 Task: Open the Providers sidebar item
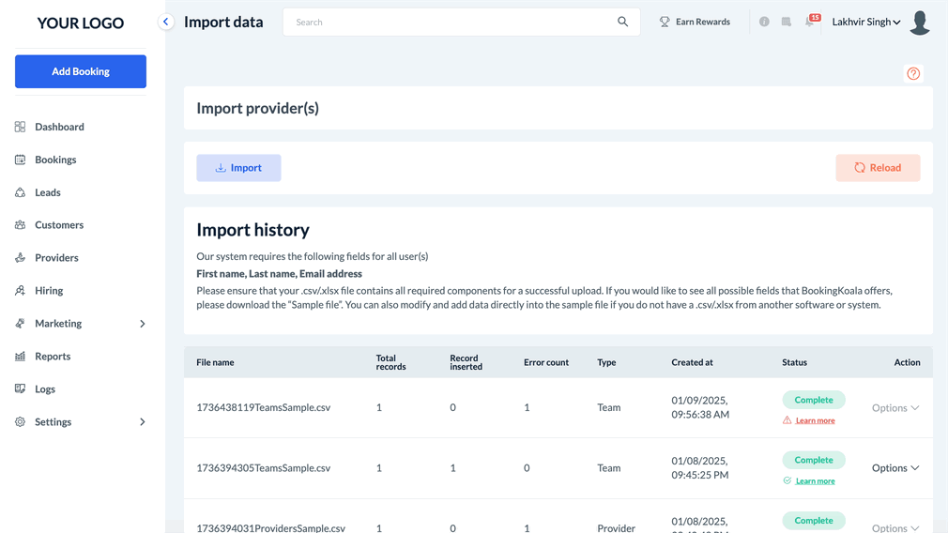56,258
